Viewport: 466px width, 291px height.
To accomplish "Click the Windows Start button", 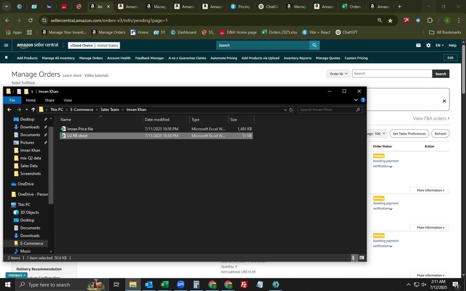I will [x=8, y=285].
